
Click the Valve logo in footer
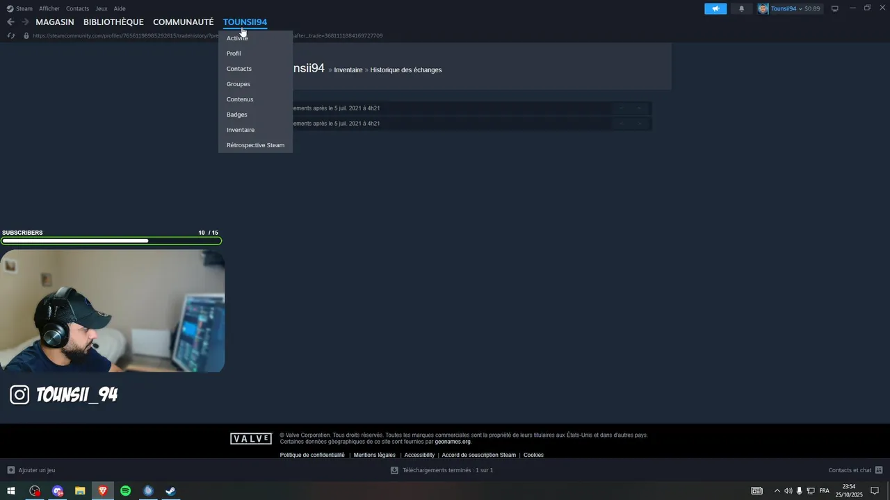pyautogui.click(x=251, y=439)
